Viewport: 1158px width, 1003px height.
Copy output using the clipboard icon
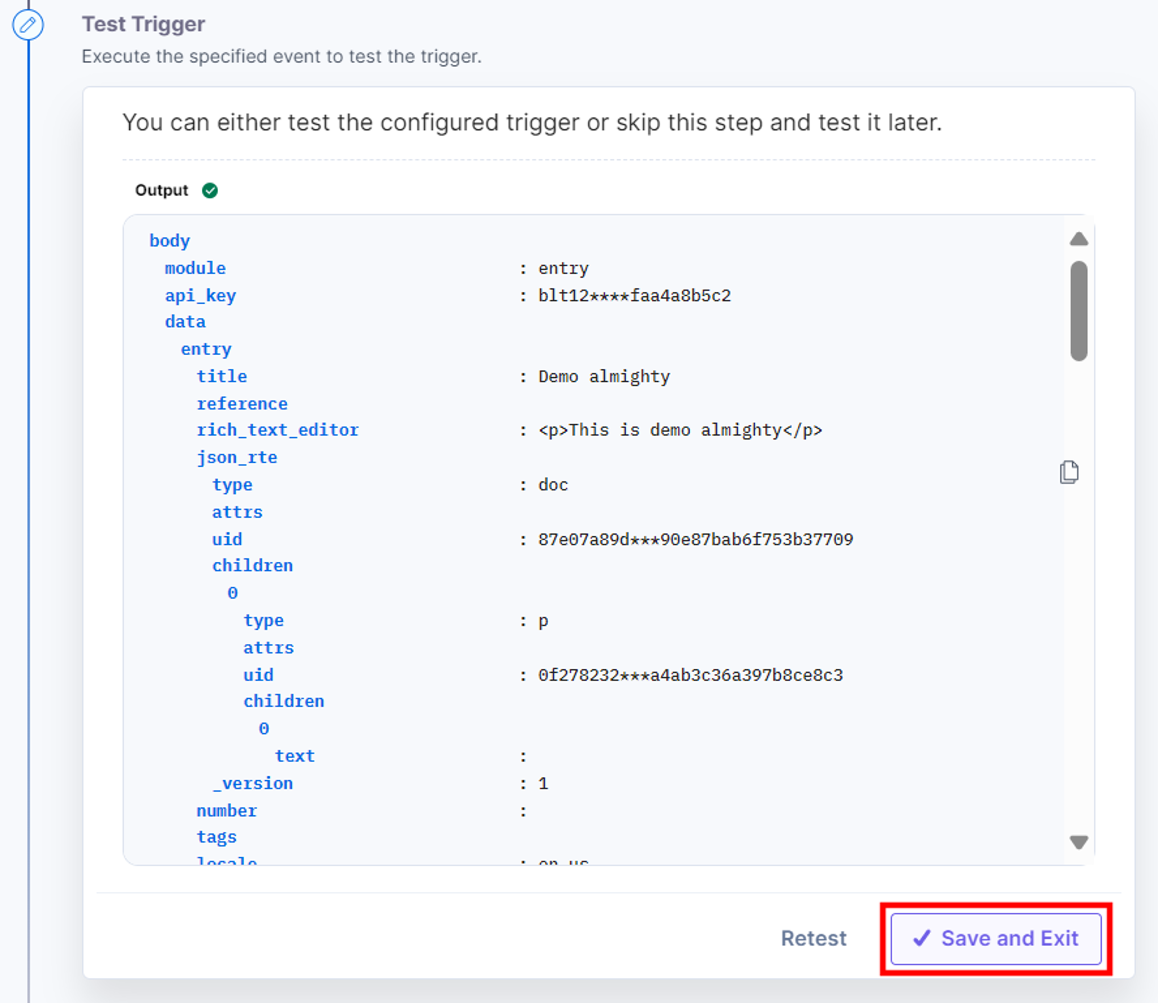[1069, 472]
